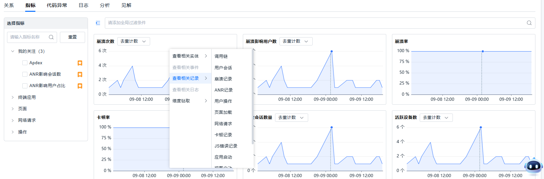Open 去重计数 dropdown for 活跃设备数

(436, 118)
